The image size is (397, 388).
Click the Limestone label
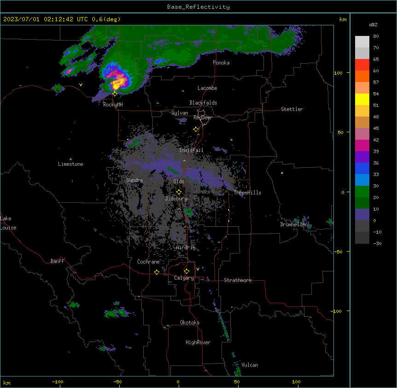pos(70,164)
